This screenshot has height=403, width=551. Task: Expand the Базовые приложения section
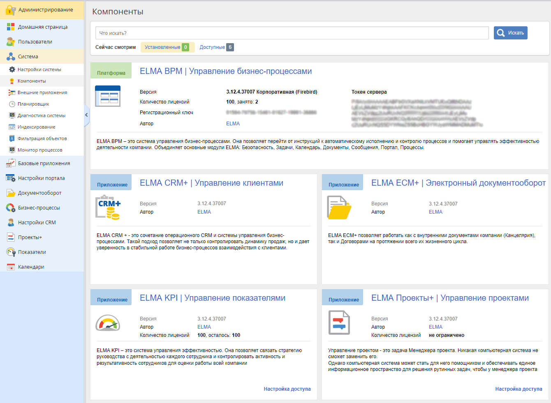44,164
